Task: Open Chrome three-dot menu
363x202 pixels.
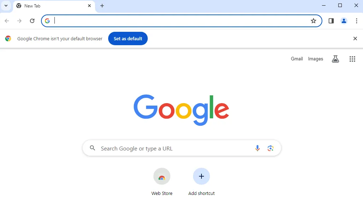Action: tap(357, 21)
